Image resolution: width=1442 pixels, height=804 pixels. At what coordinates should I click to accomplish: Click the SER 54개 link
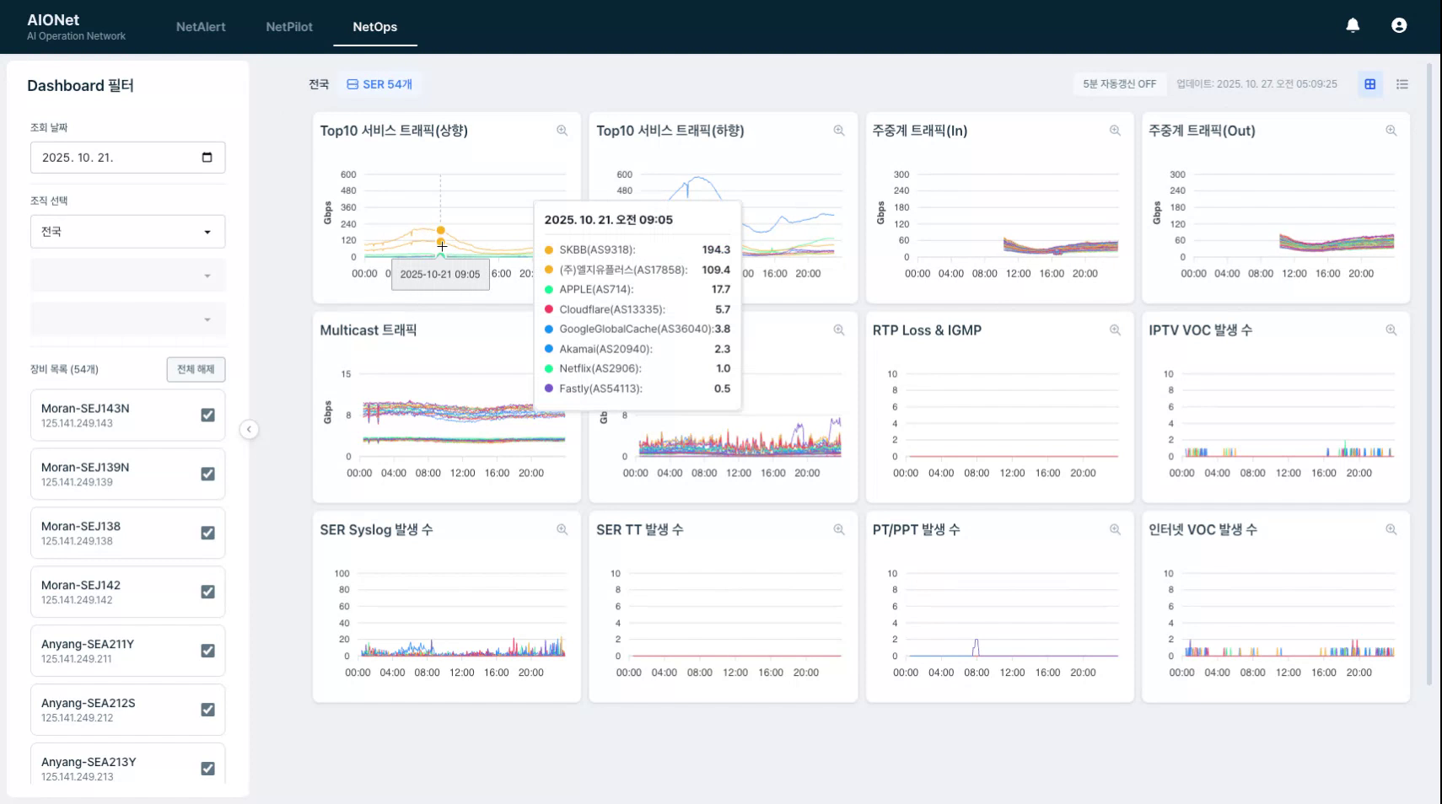click(x=379, y=84)
